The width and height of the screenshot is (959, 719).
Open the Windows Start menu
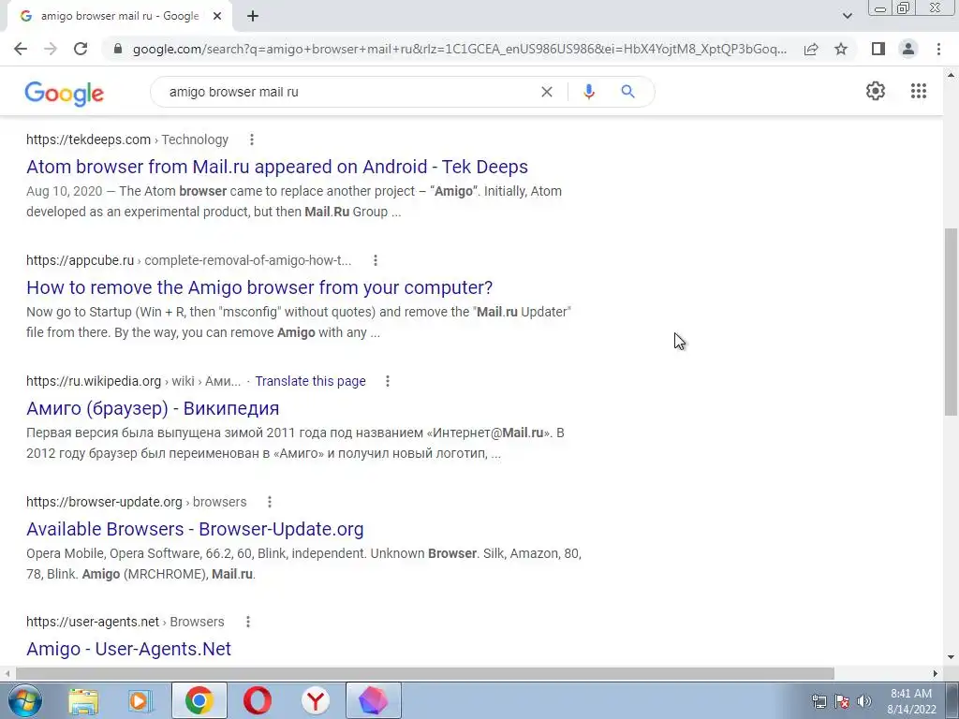click(23, 700)
